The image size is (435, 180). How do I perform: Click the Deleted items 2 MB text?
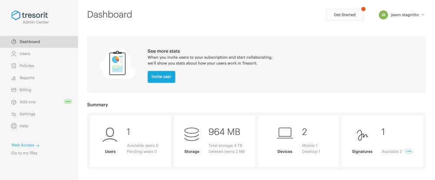tap(227, 151)
